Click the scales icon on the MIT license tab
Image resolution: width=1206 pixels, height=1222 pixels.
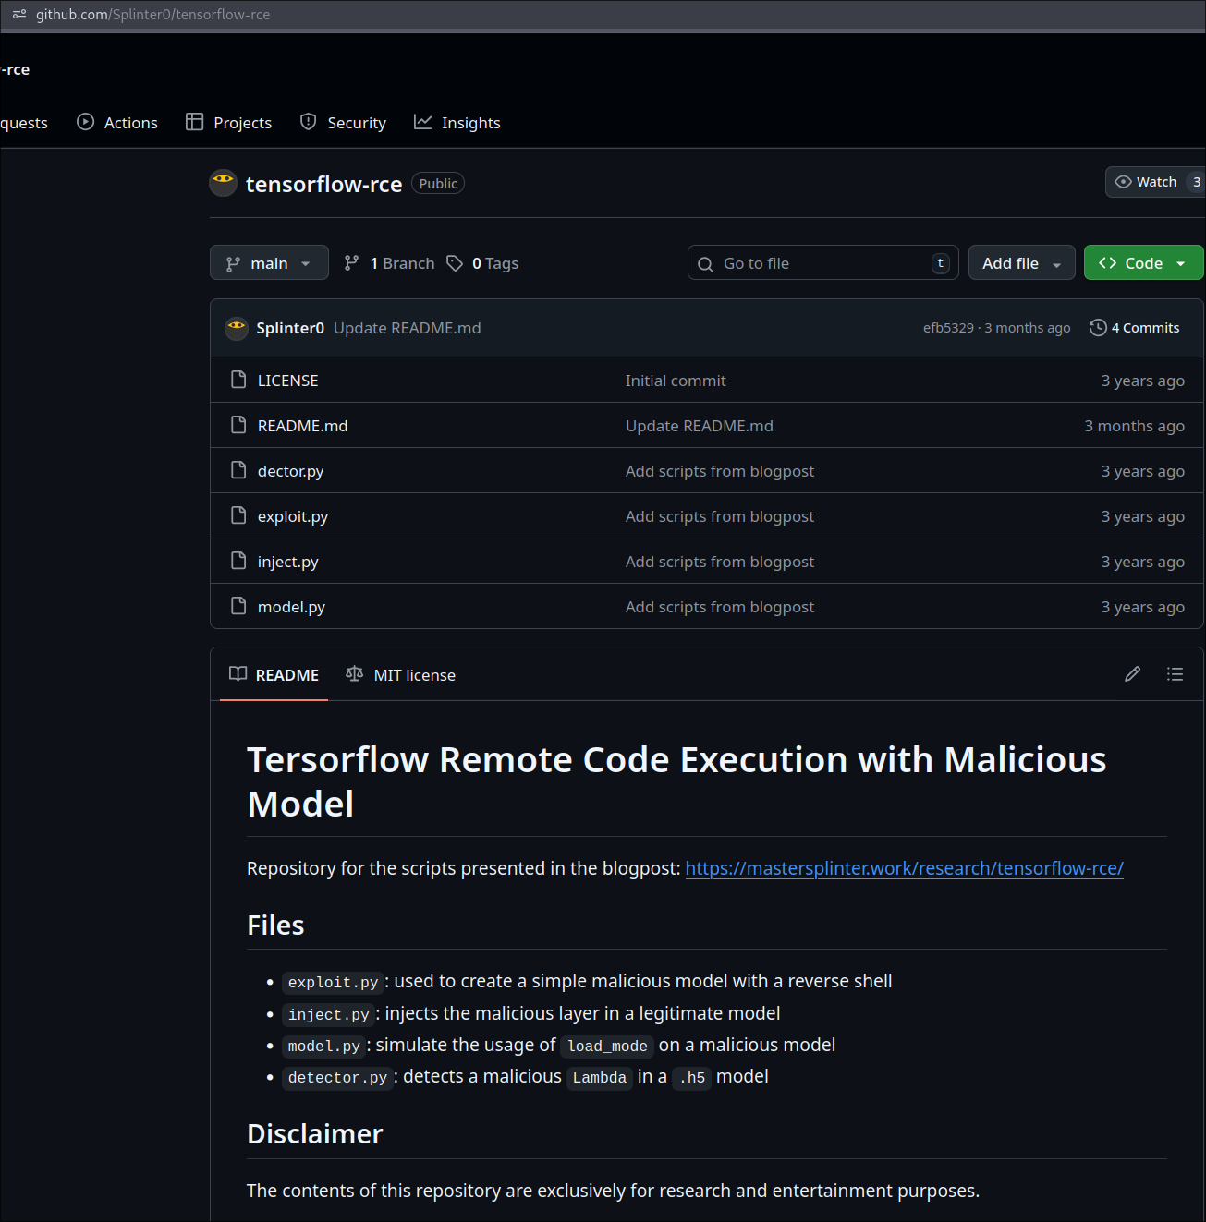(x=354, y=674)
